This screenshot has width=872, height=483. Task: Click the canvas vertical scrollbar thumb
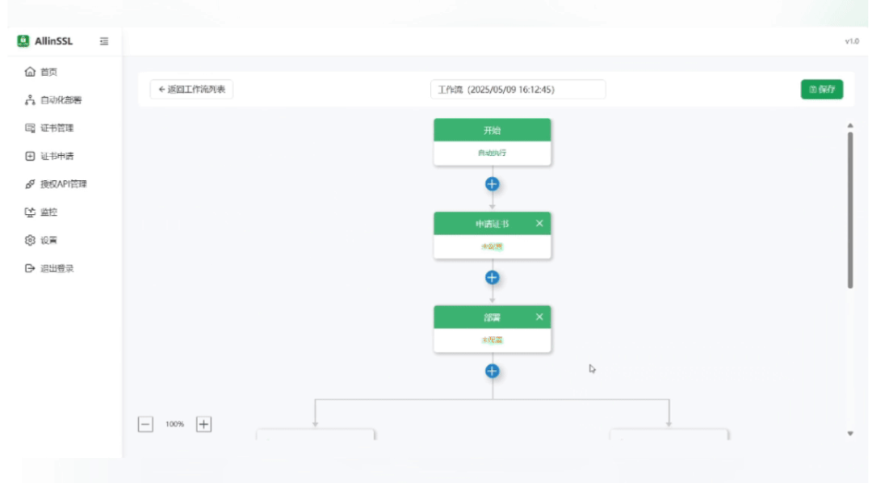pyautogui.click(x=850, y=210)
